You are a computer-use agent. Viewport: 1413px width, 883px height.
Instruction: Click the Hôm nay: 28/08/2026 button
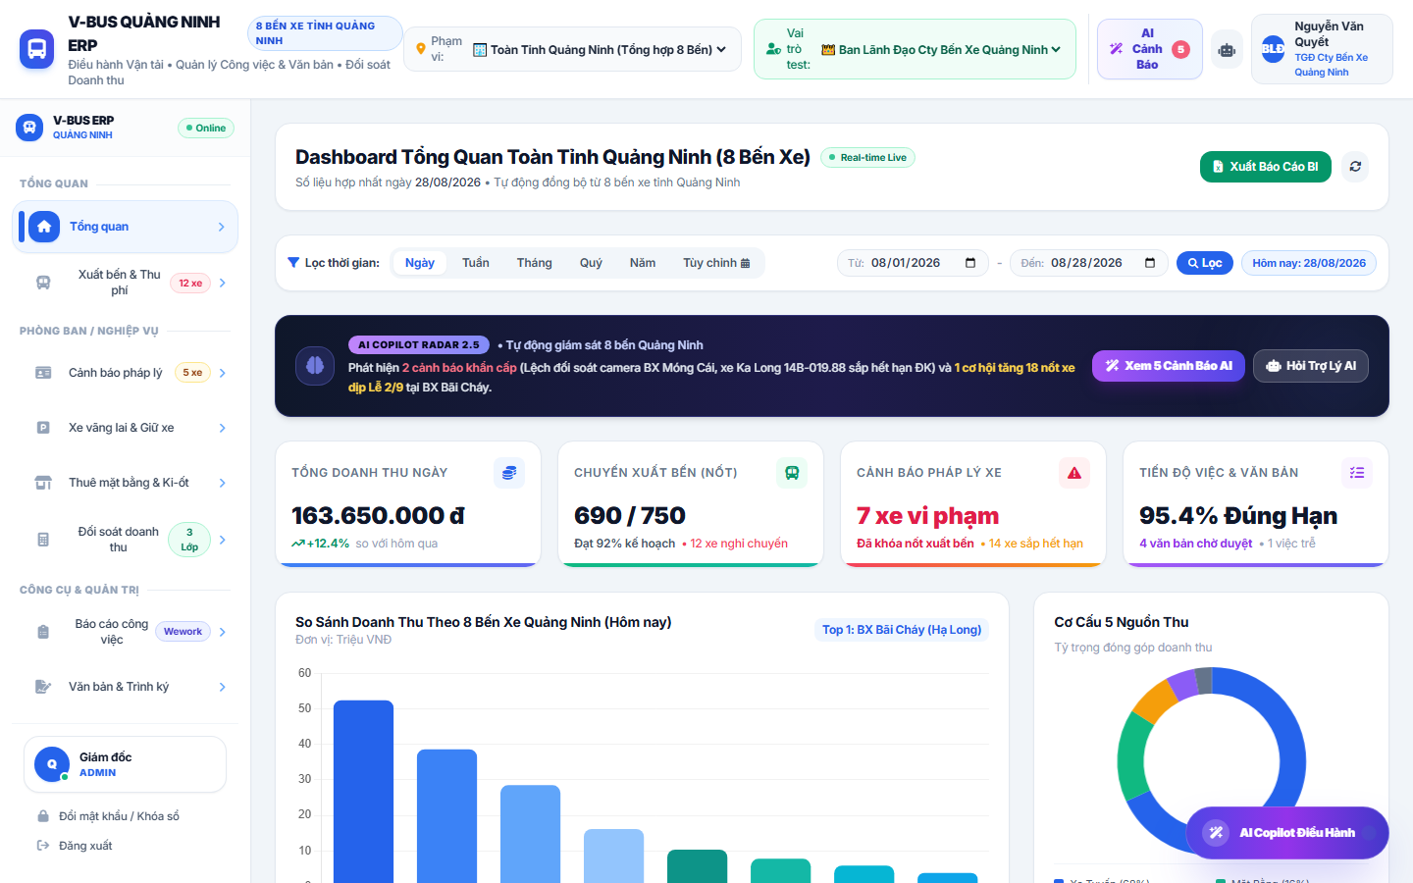click(1309, 263)
